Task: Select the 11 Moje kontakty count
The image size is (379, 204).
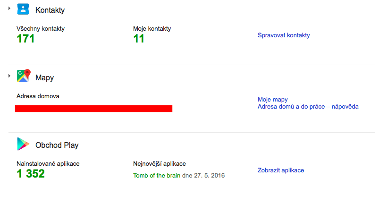Action: 139,39
